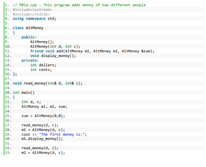Click 'AltMoney(int d, int c);' constructor line
The width and height of the screenshot is (206, 167).
[55, 46]
